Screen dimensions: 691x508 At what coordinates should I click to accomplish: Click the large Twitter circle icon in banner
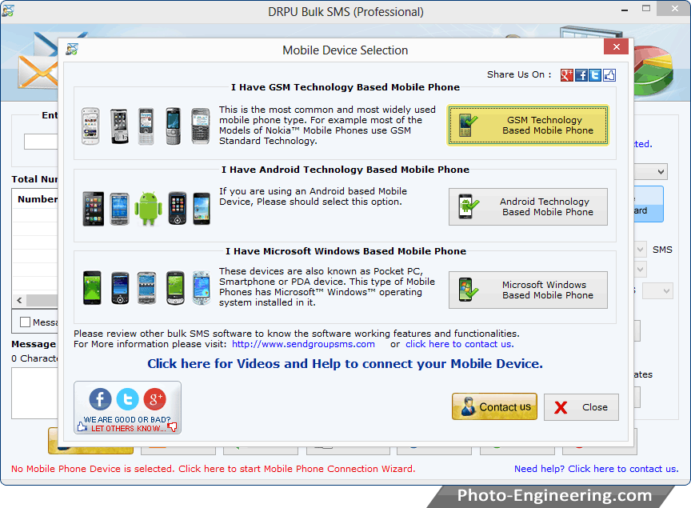[x=128, y=399]
